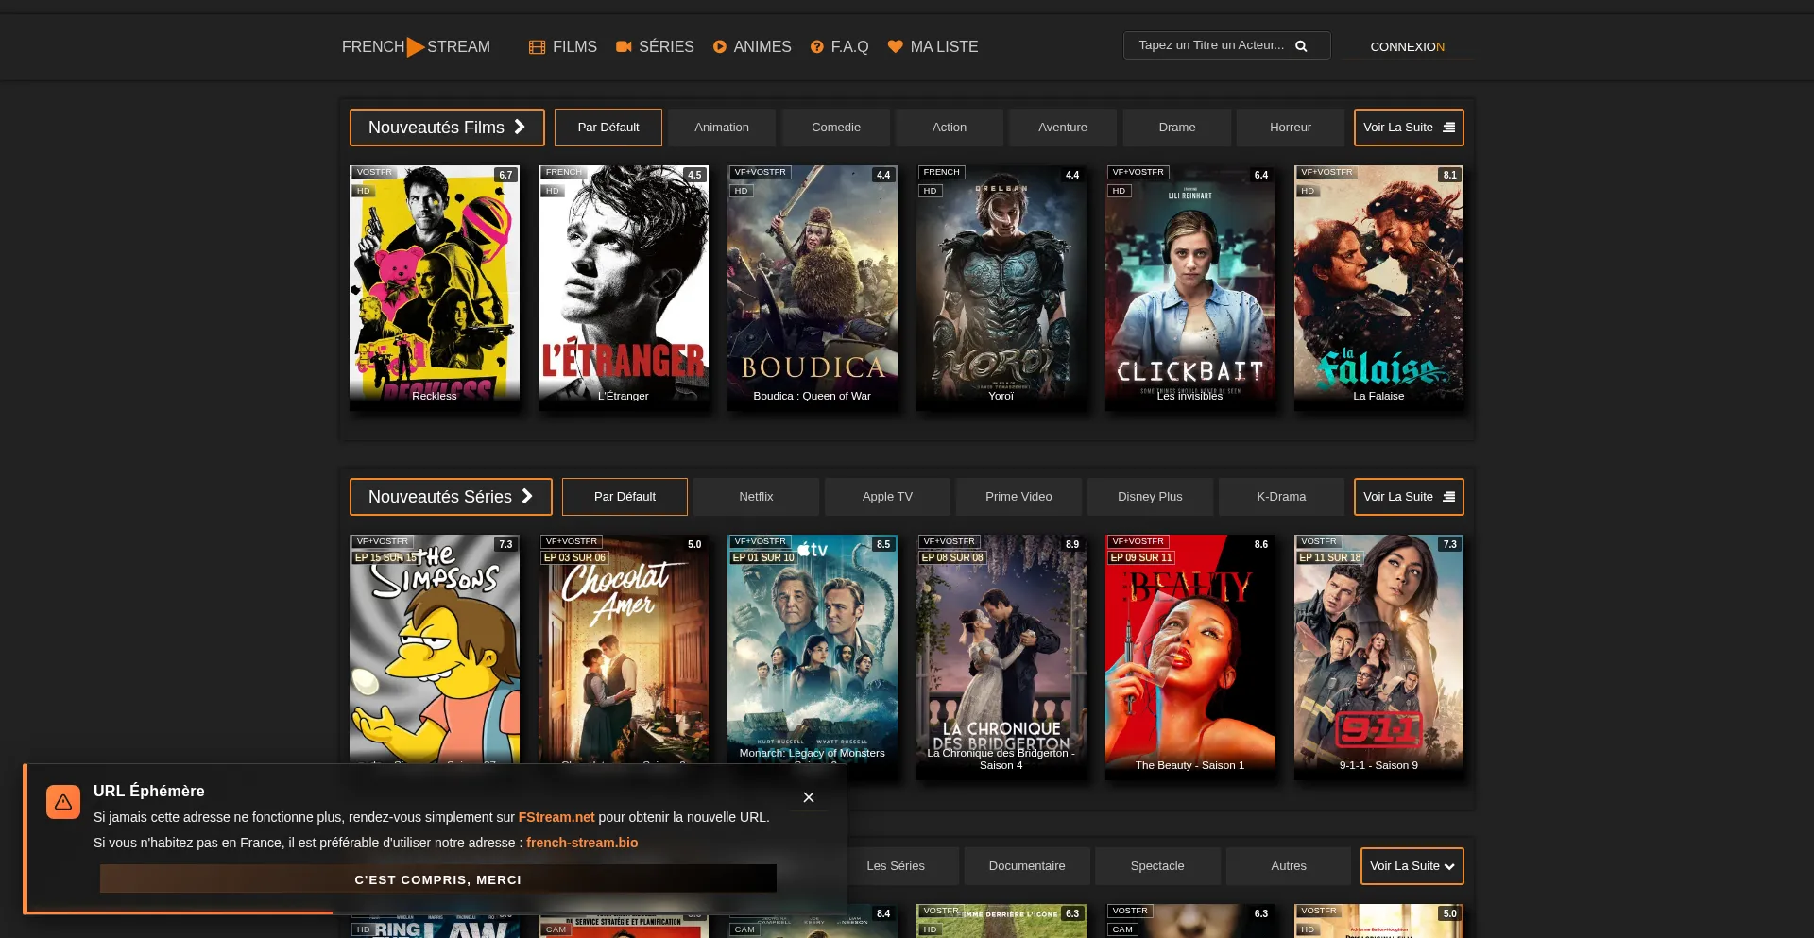The height and width of the screenshot is (938, 1814).
Task: Click the list icon in films Voir La Suite
Action: 1449,128
